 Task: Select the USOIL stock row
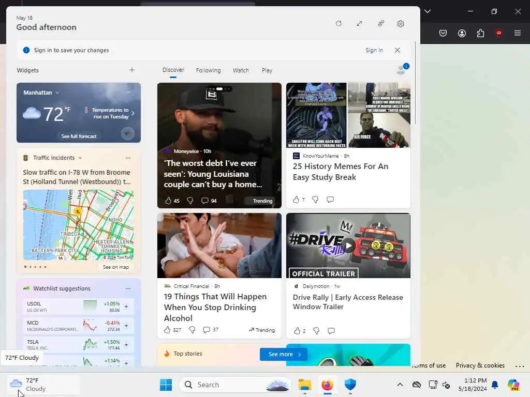tap(78, 307)
